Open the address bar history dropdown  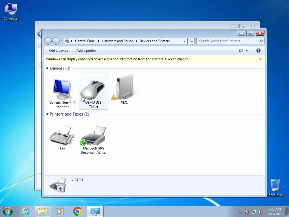(185, 41)
